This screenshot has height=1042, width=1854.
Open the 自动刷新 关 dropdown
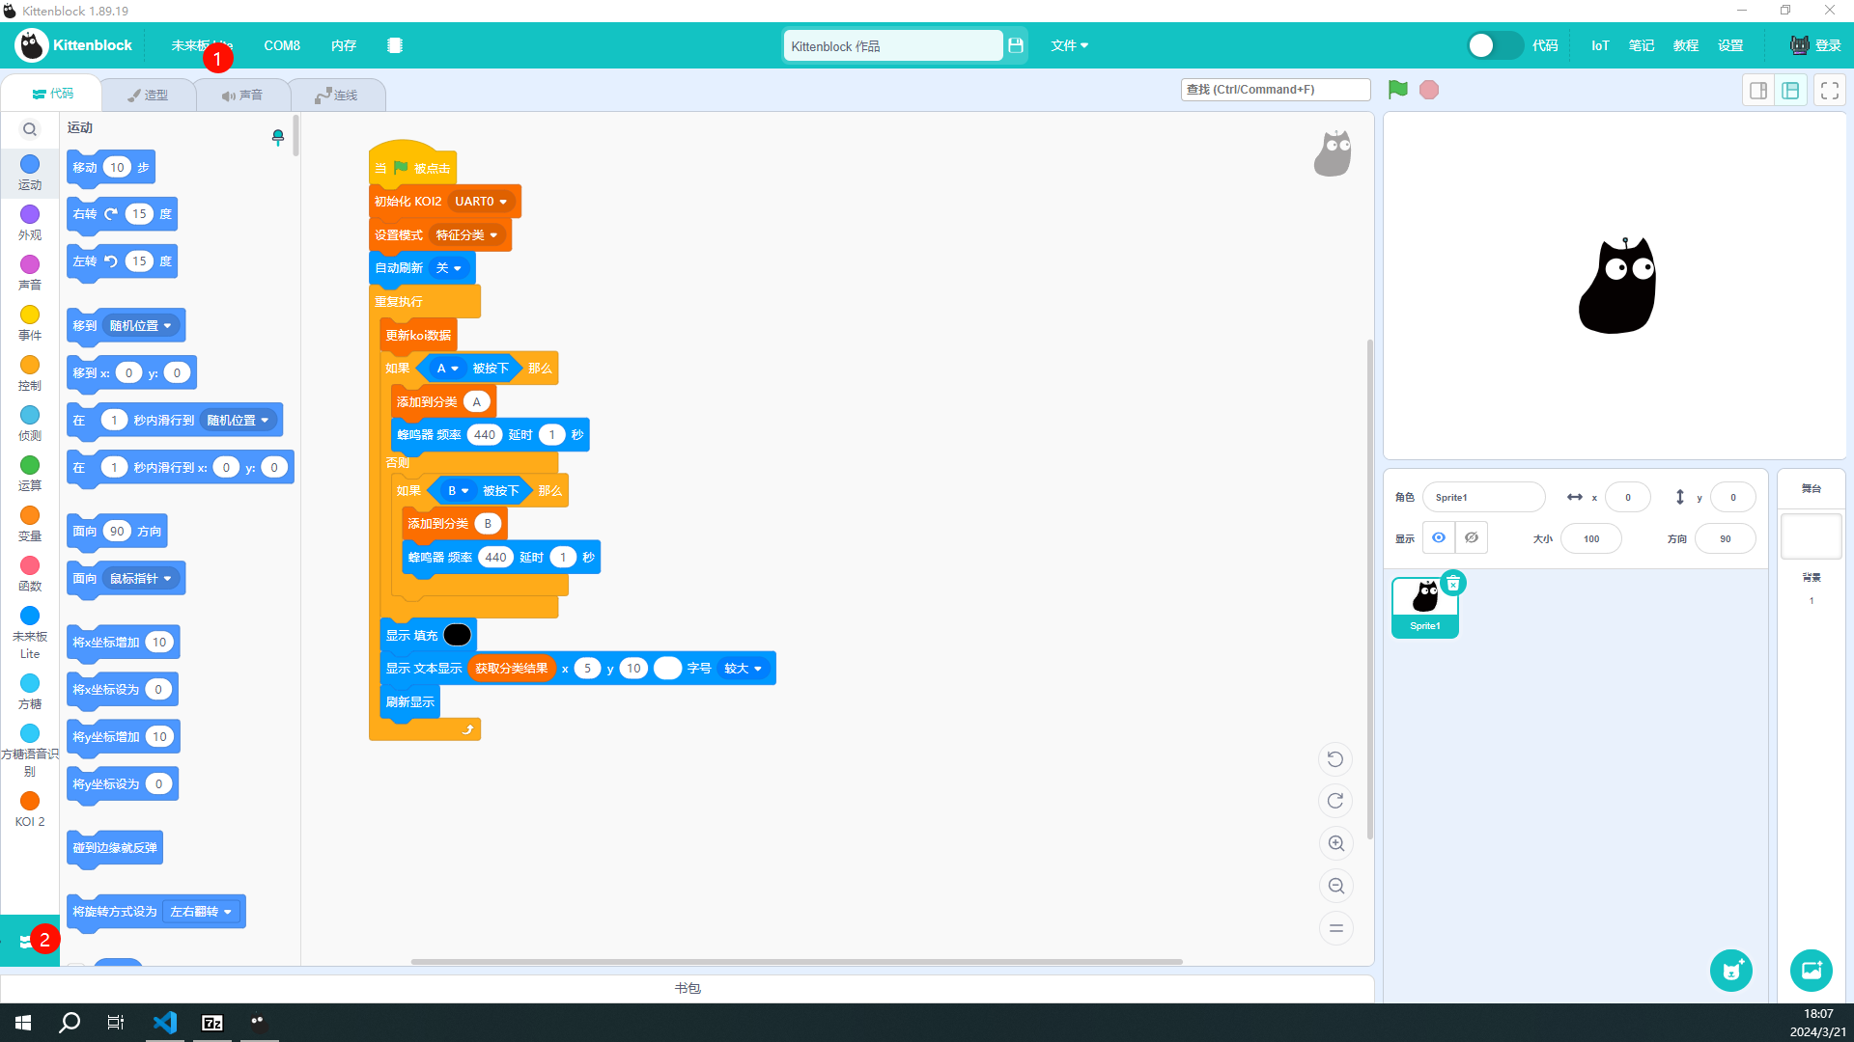(x=449, y=268)
